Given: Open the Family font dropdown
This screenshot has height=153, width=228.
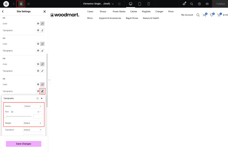Looking at the screenshot, I should click(x=33, y=106).
